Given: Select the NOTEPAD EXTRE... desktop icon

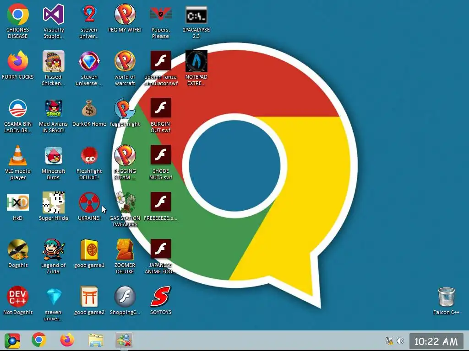Looking at the screenshot, I should click(196, 62).
